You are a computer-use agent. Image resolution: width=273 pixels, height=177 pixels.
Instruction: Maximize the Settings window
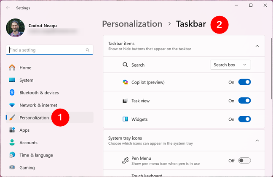[251, 5]
